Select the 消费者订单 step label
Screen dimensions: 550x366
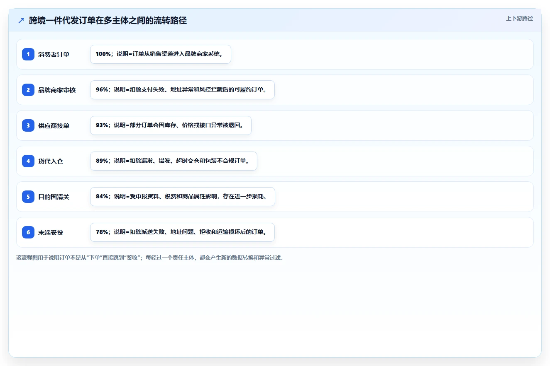(x=54, y=54)
